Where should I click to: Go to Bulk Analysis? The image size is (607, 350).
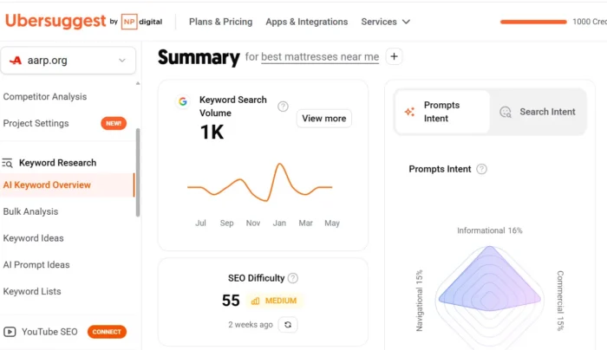coord(30,211)
